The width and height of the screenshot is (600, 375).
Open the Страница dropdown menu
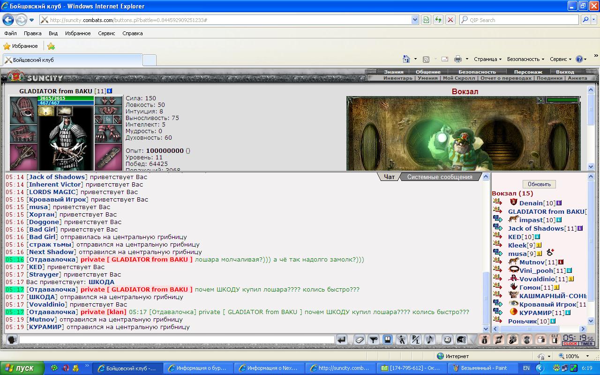[x=487, y=59]
